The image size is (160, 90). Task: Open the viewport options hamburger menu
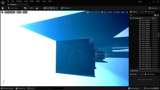coord(2,12)
